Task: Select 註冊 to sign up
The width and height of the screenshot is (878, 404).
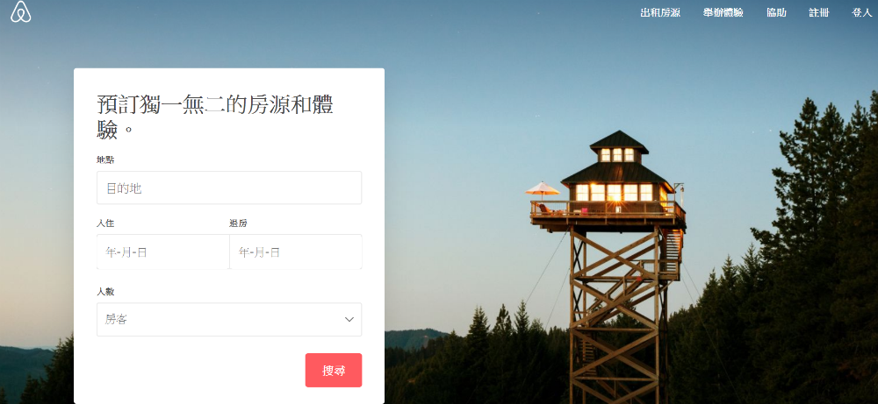Action: 818,13
